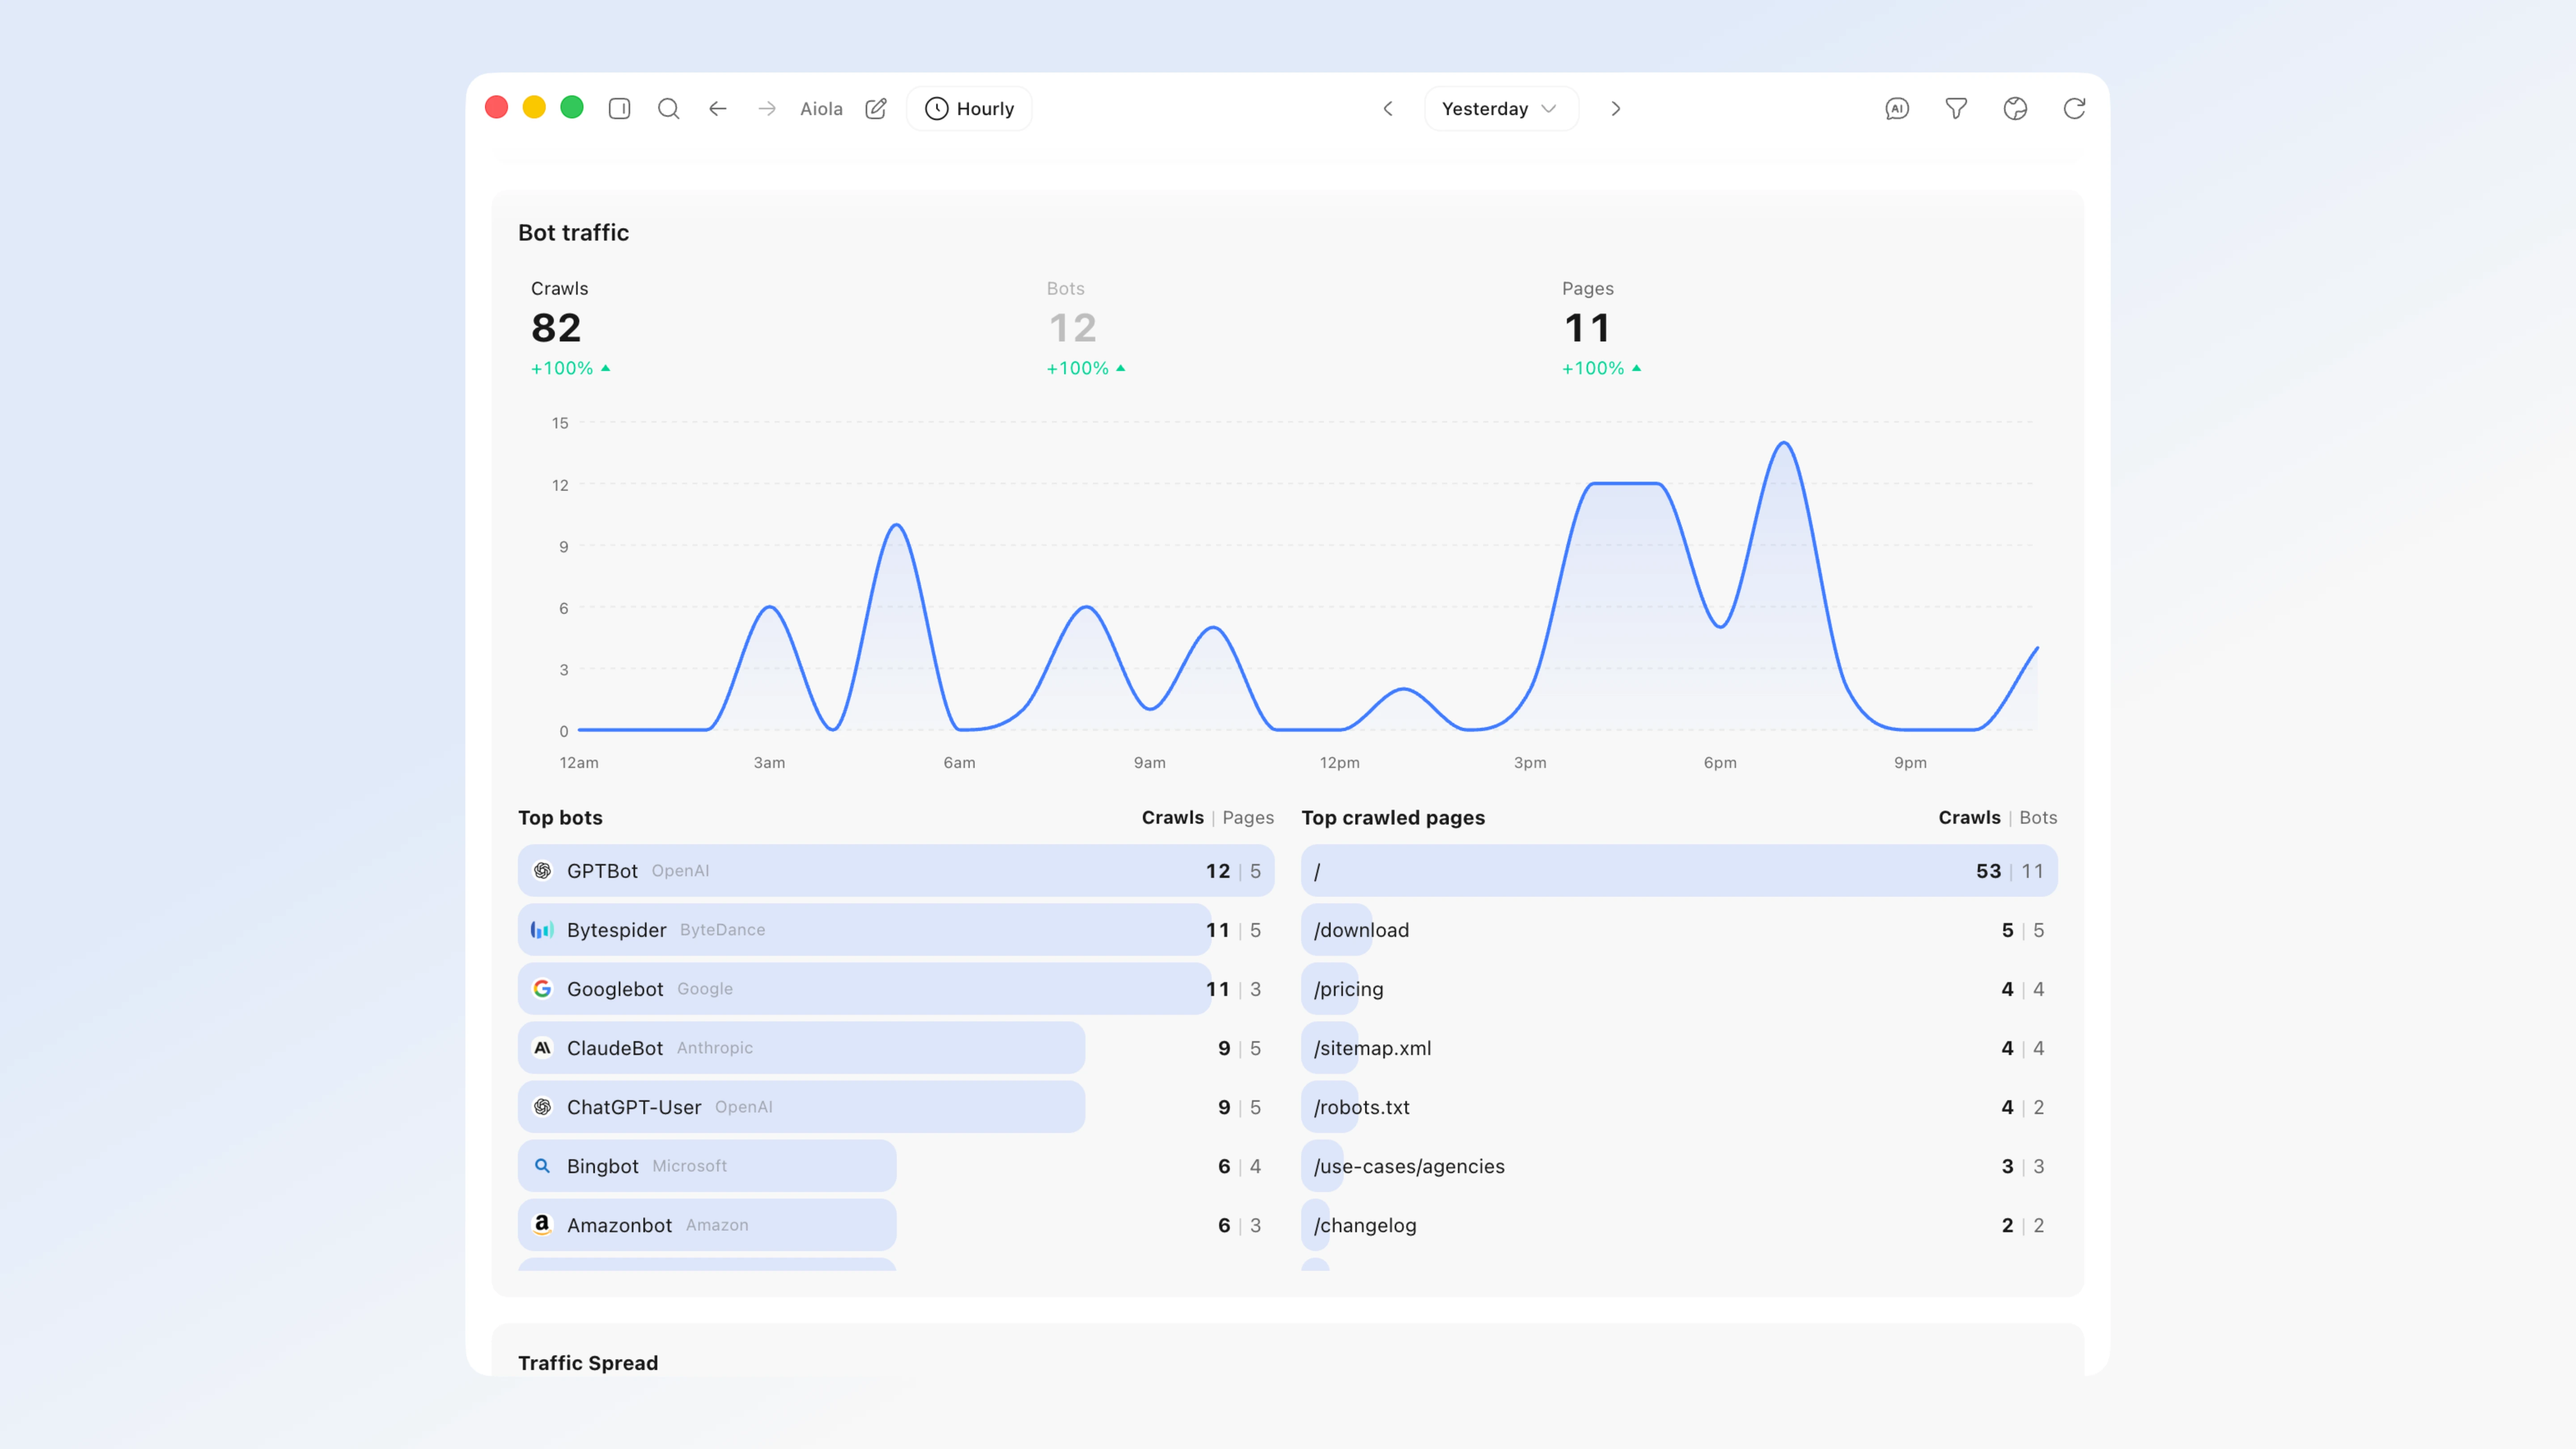Sort Top bots by Pages

(1248, 817)
